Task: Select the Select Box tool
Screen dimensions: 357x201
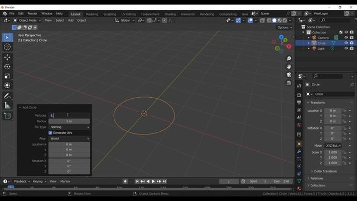Action: click(7, 37)
